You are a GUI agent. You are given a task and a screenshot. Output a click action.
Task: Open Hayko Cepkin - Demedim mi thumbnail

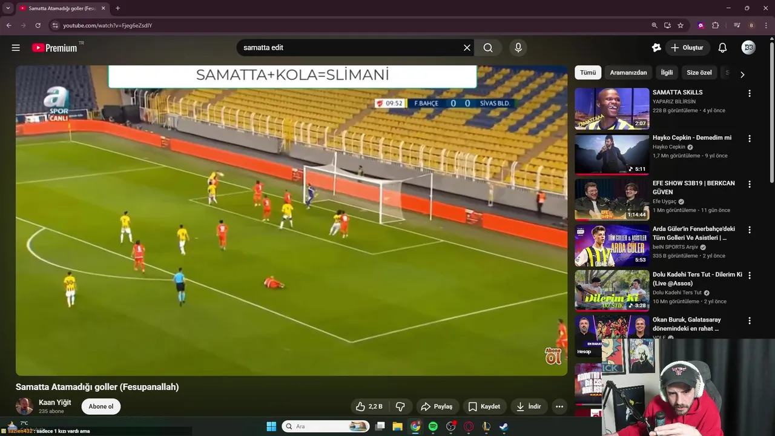pyautogui.click(x=612, y=154)
